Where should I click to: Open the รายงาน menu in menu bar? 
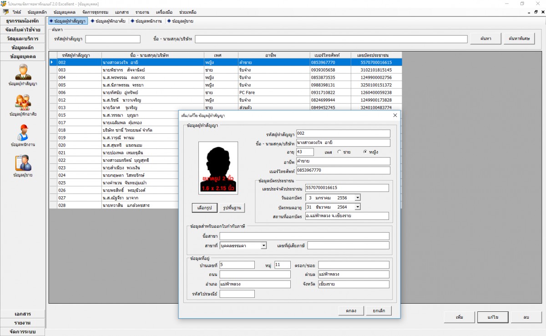pyautogui.click(x=143, y=12)
